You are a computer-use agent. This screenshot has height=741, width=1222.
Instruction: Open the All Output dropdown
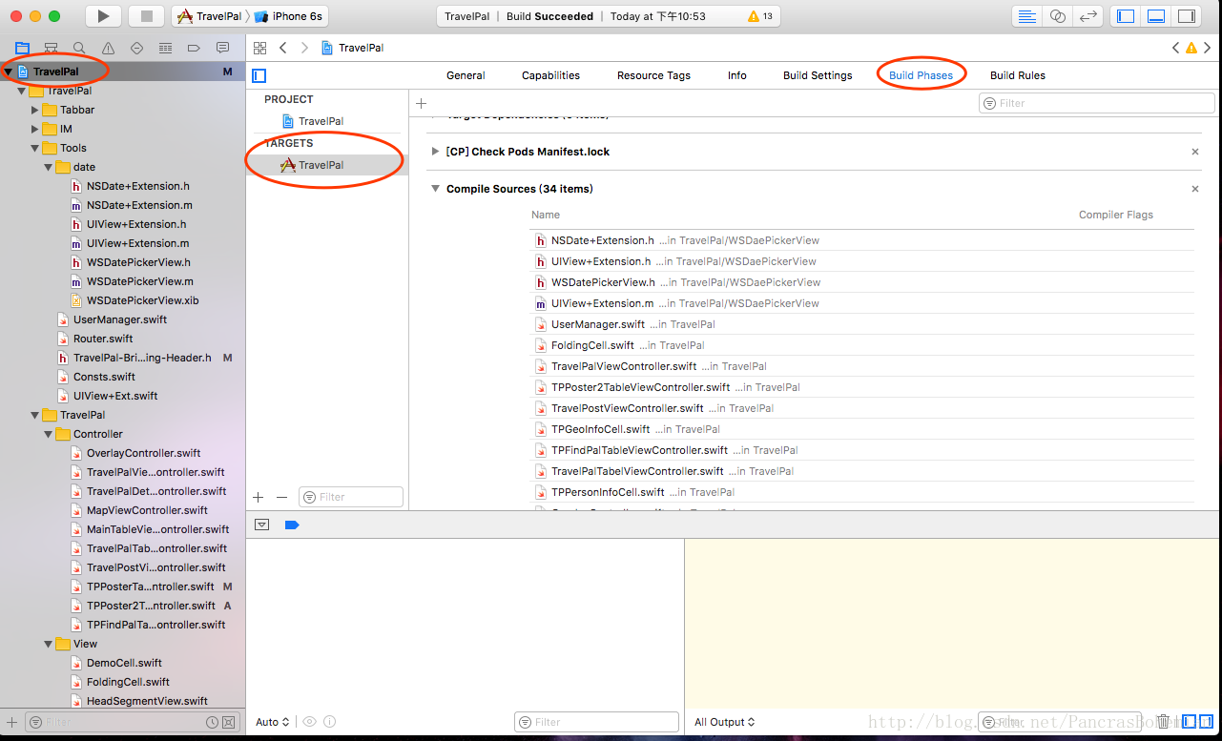pos(725,722)
